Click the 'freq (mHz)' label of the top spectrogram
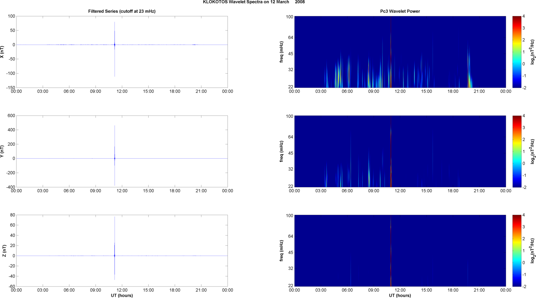536x298 pixels. pos(281,52)
